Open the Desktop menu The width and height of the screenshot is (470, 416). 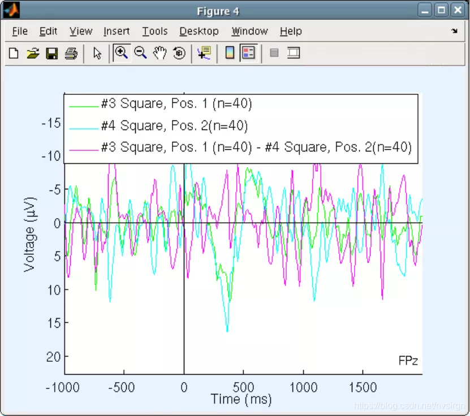[x=199, y=31]
